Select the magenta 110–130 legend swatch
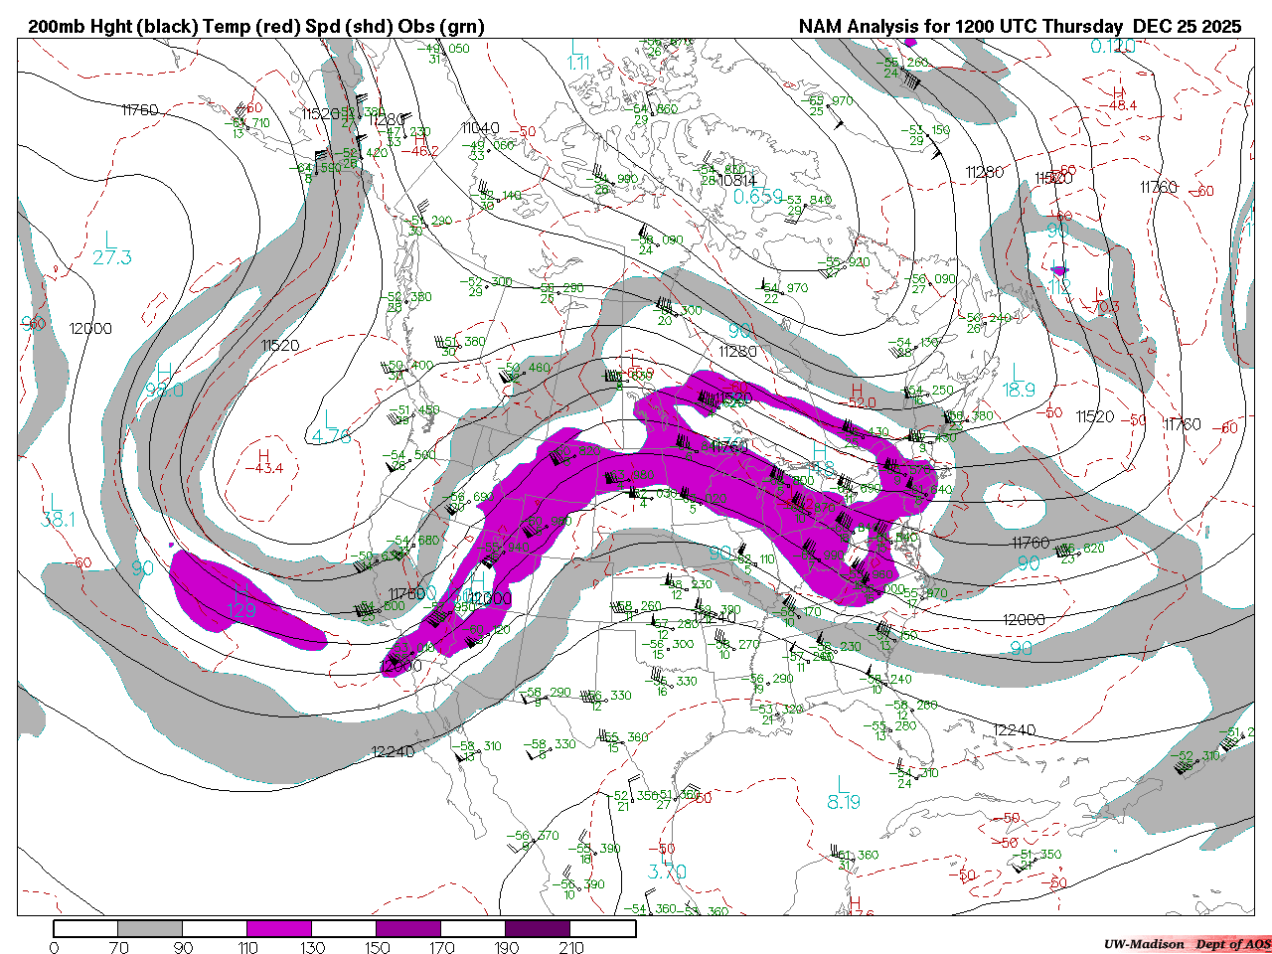1272x954 pixels. tap(279, 929)
